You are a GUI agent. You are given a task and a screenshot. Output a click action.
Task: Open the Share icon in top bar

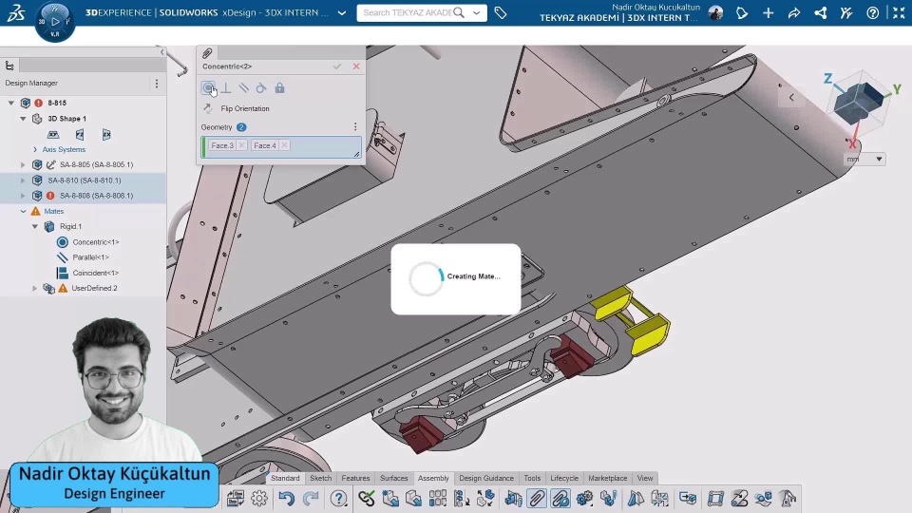point(820,13)
